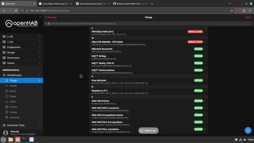This screenshot has width=254, height=143.
Task: Copy the FRITZBox7490 thing UID
Action: [x=125, y=35]
